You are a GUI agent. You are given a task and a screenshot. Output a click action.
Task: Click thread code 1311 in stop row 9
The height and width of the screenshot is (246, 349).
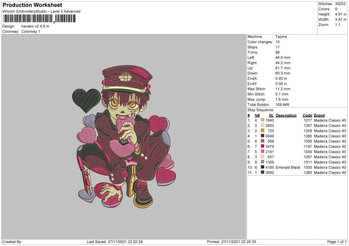[x=308, y=162]
